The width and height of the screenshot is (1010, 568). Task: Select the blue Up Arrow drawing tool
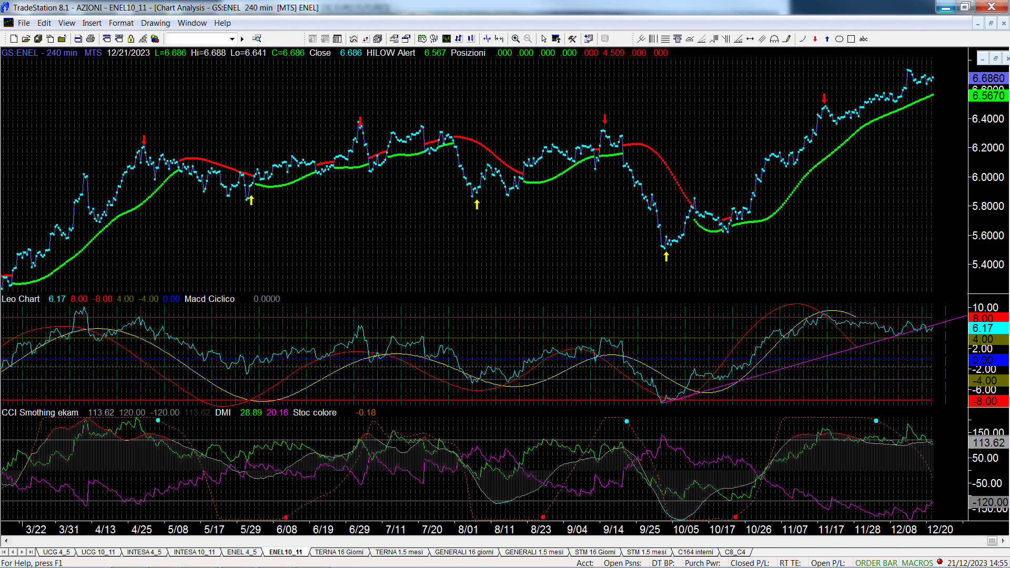(827, 38)
